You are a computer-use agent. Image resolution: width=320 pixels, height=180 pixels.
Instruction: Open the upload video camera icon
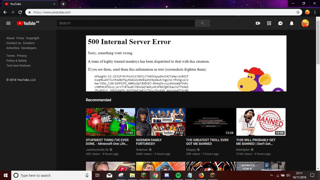[258, 23]
